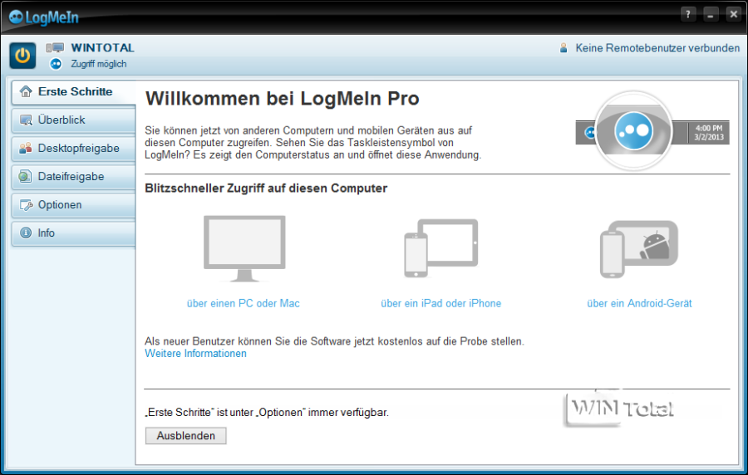Click the Überblick monitor icon

coord(26,120)
